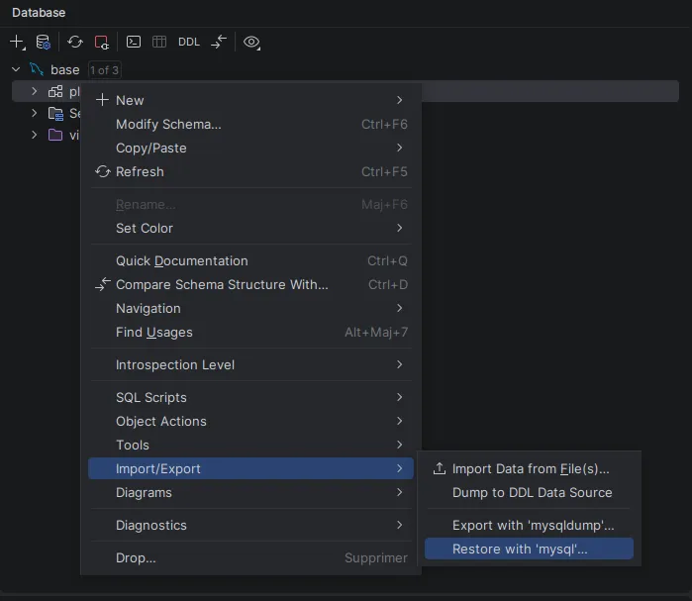Click the 1 of 3 schema badge
Screen dimensions: 692x601
point(105,70)
